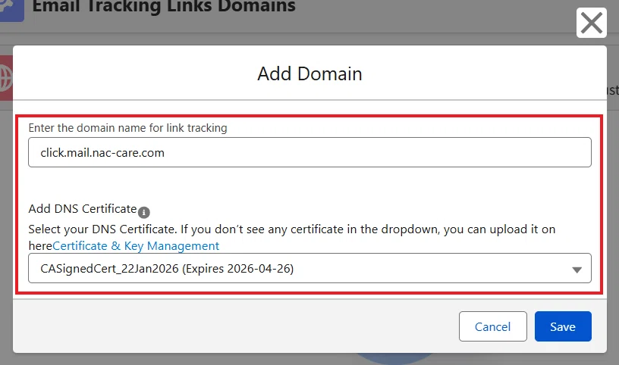Click the Add DNS Certificate label
This screenshot has height=365, width=619.
(83, 208)
